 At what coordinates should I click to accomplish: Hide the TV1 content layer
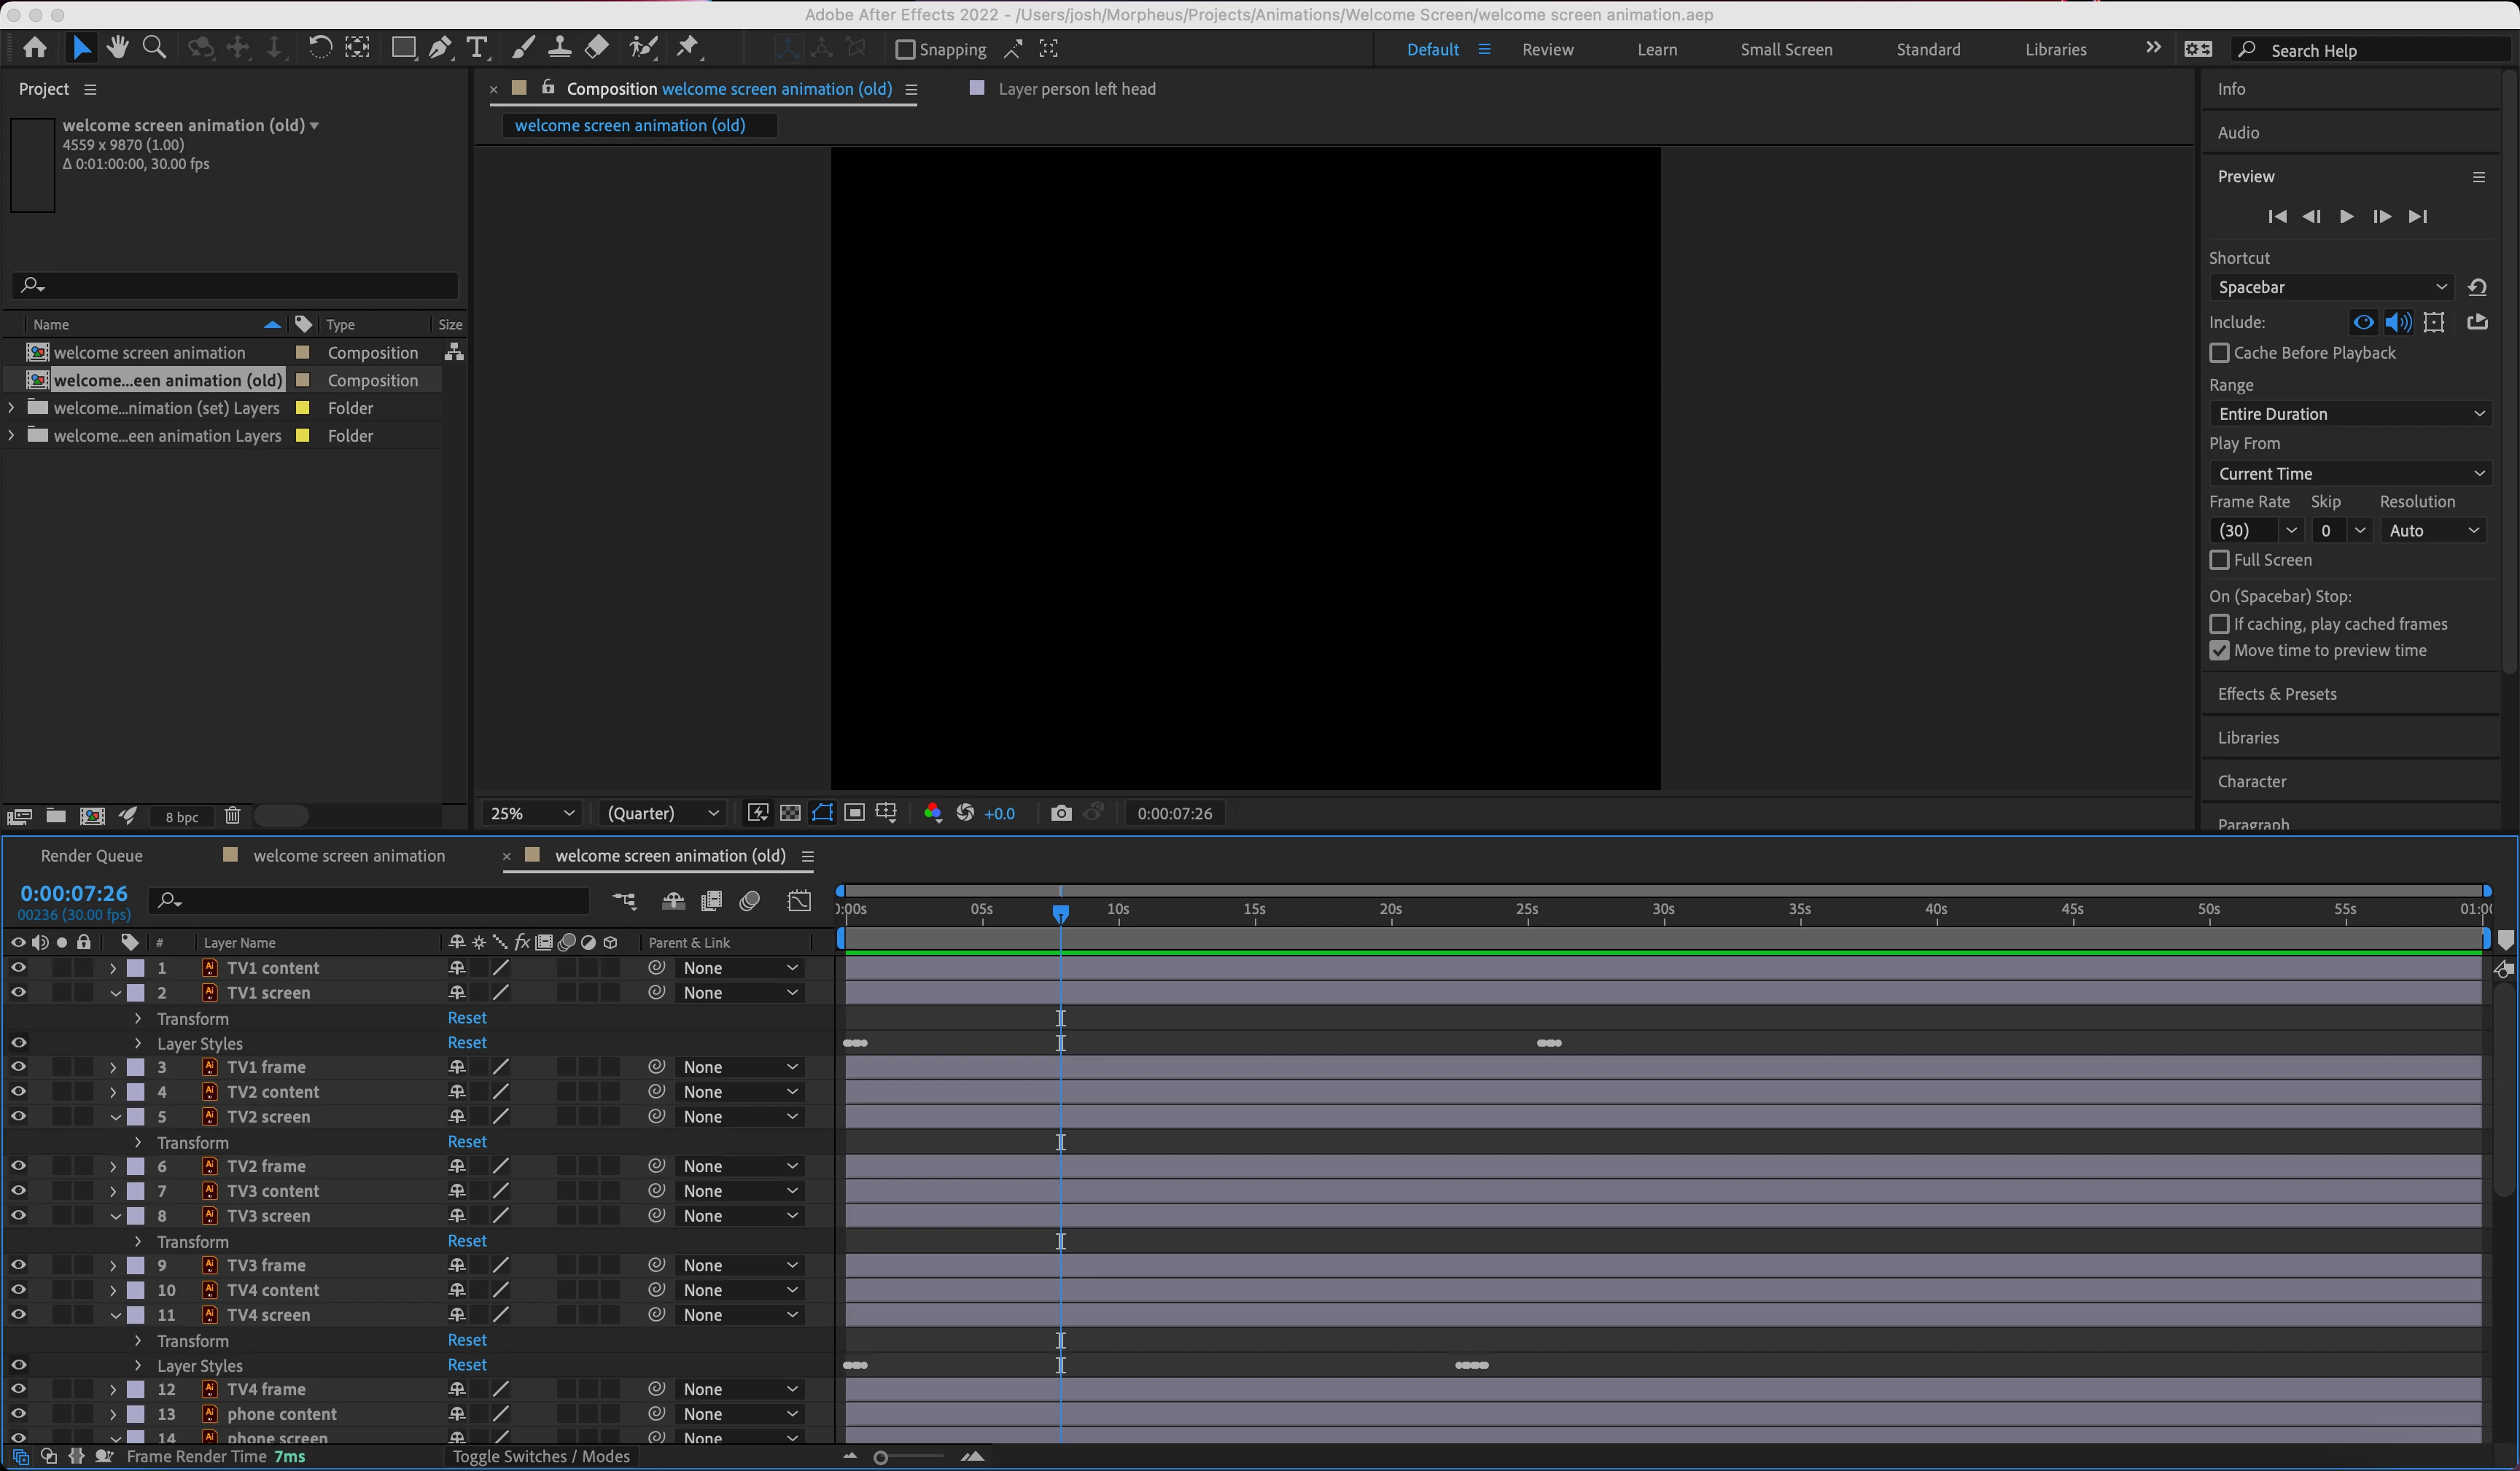coord(18,968)
